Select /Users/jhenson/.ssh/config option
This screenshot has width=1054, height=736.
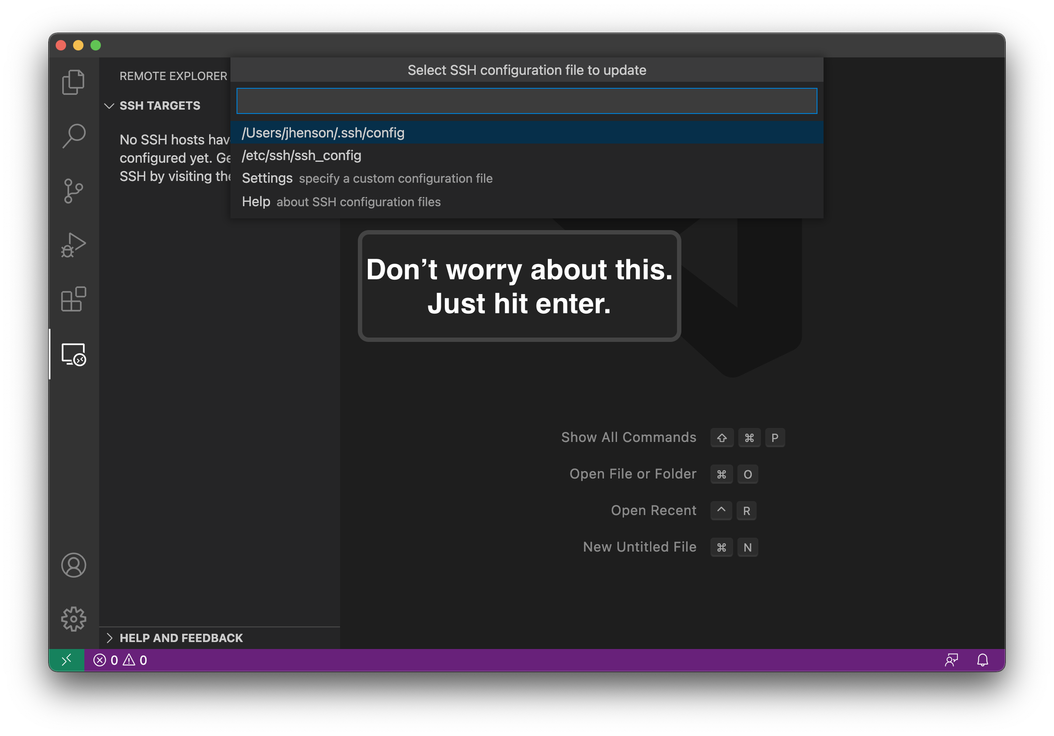coord(323,133)
